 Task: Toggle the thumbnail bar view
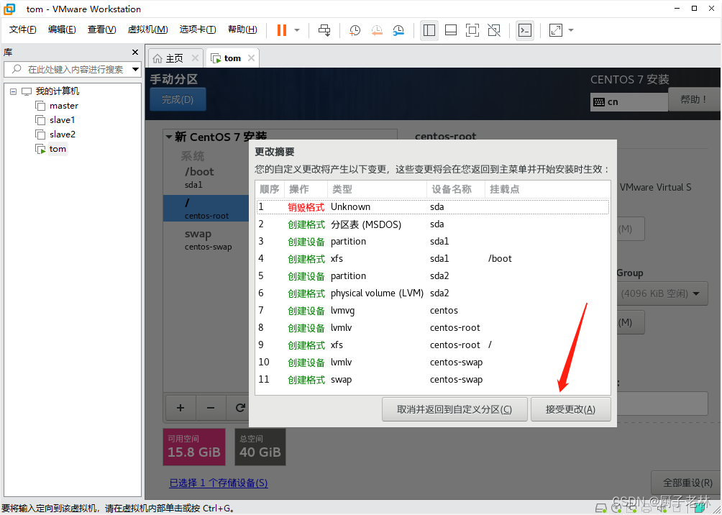tap(451, 30)
